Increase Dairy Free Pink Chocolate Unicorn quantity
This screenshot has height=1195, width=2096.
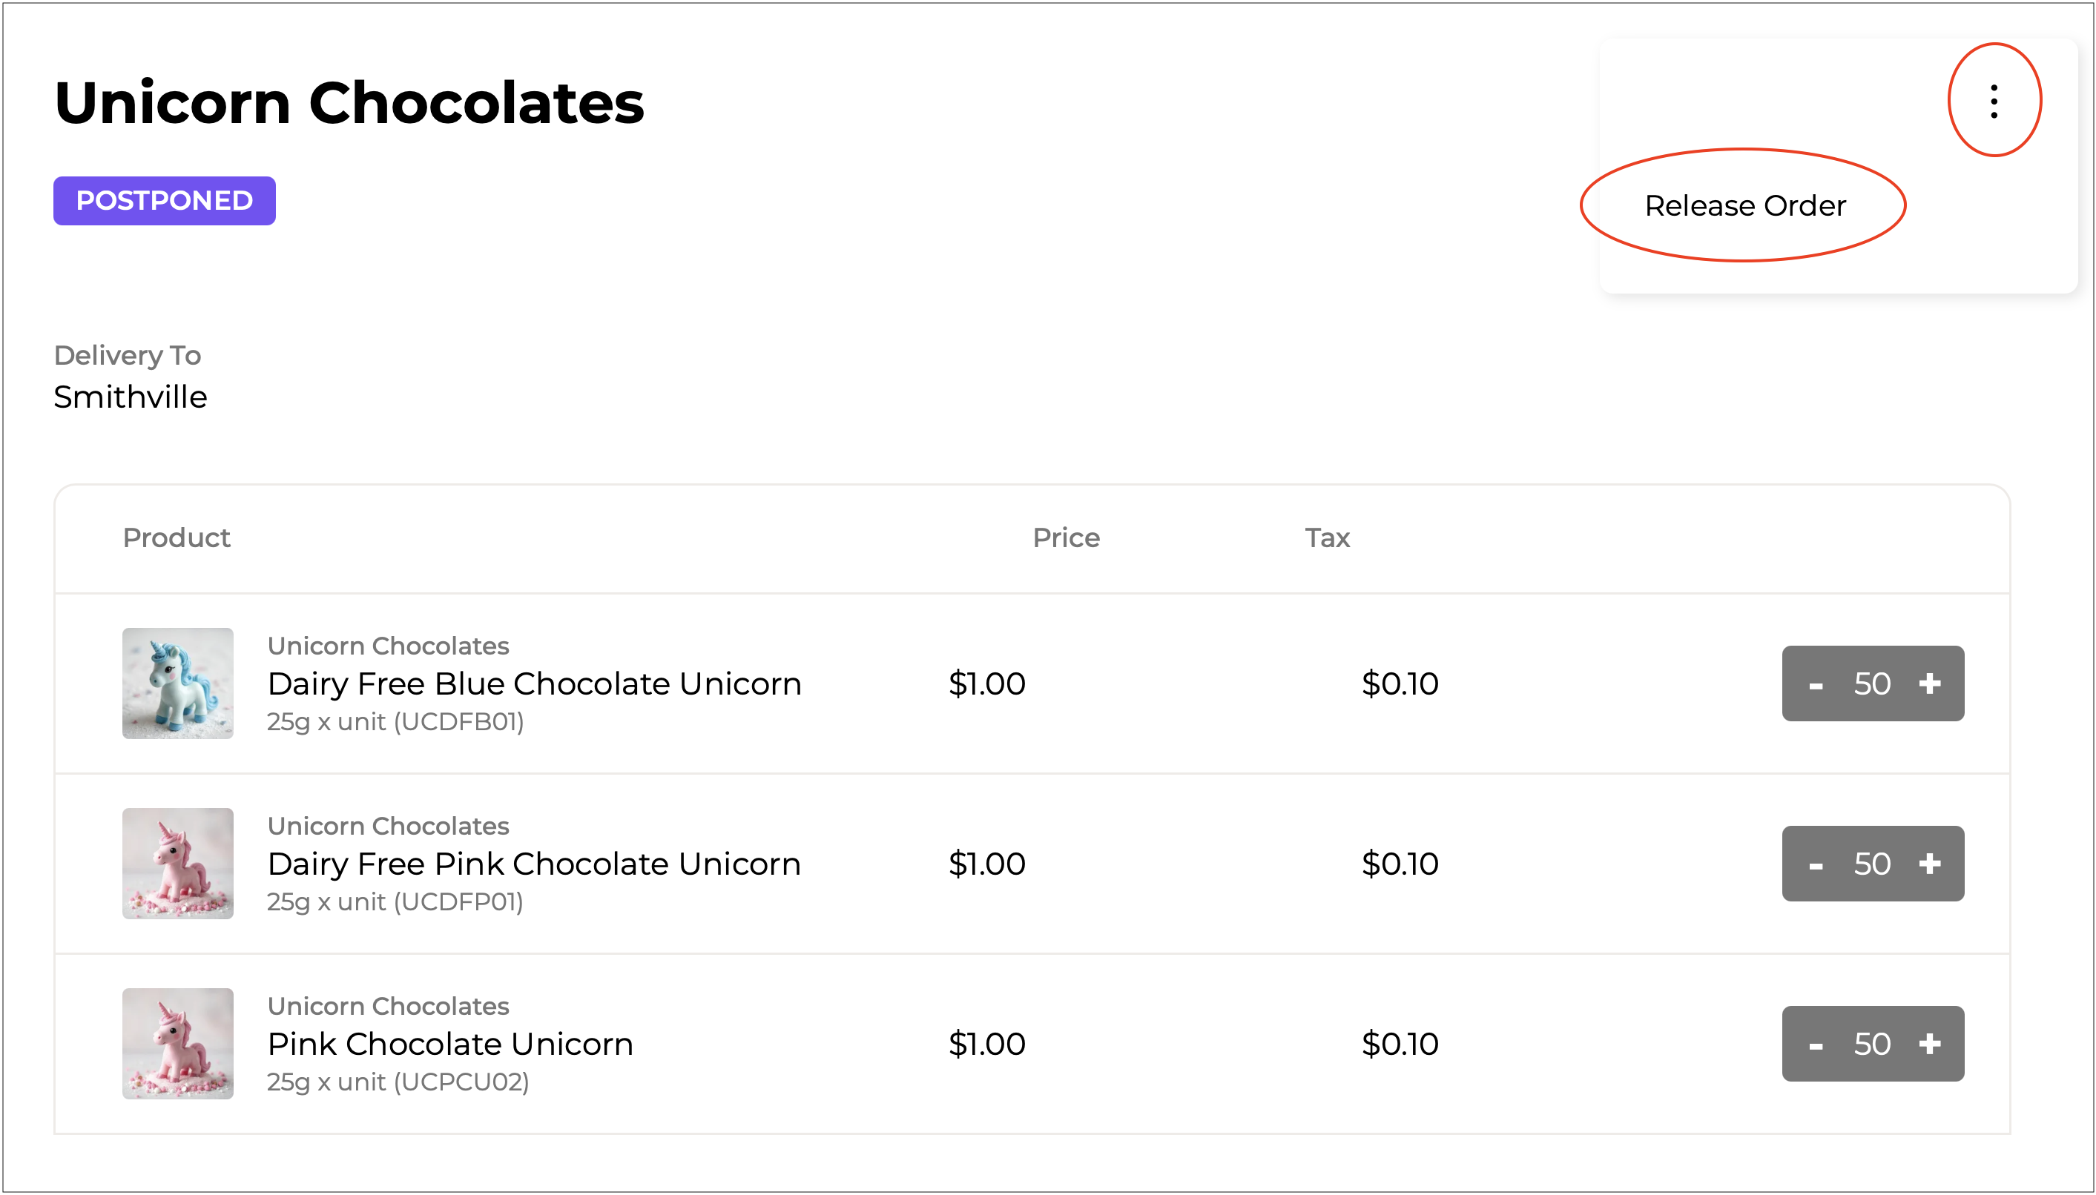[1929, 864]
